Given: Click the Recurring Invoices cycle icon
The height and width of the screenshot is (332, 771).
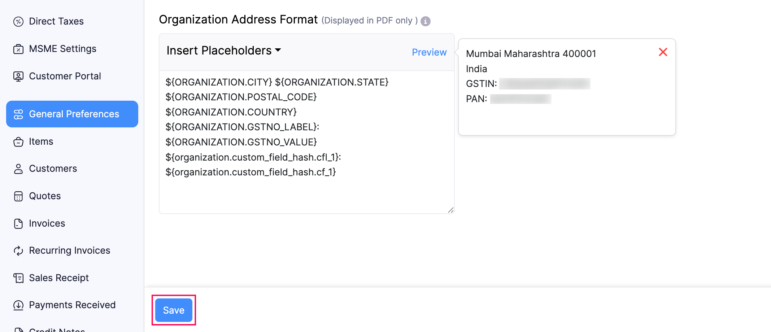Looking at the screenshot, I should click(18, 251).
